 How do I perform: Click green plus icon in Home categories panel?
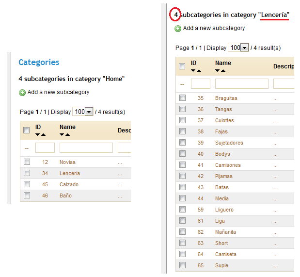click(22, 93)
